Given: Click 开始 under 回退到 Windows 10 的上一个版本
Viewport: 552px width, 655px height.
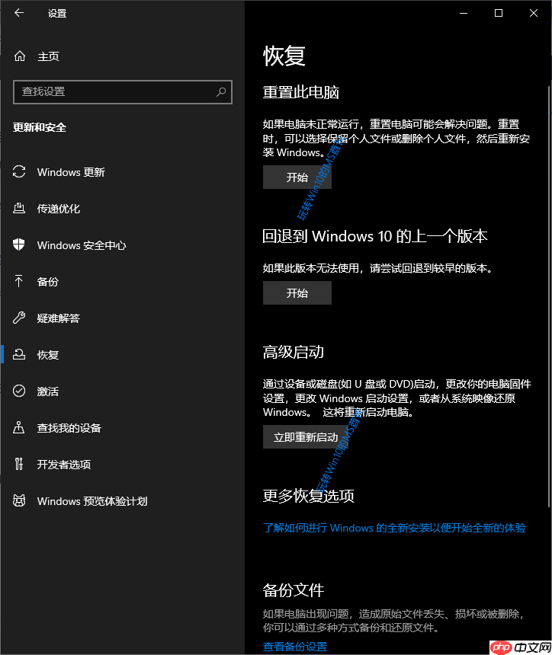Looking at the screenshot, I should click(x=297, y=292).
